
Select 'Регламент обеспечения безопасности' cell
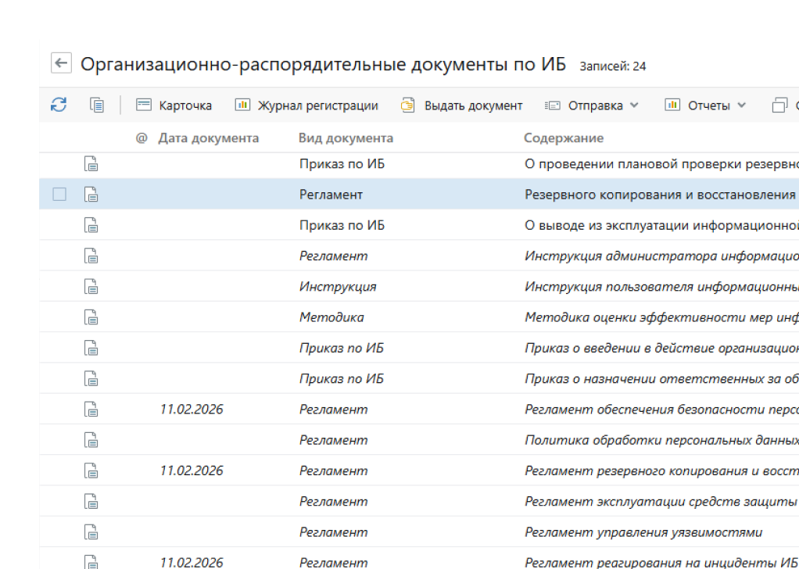pyautogui.click(x=661, y=409)
